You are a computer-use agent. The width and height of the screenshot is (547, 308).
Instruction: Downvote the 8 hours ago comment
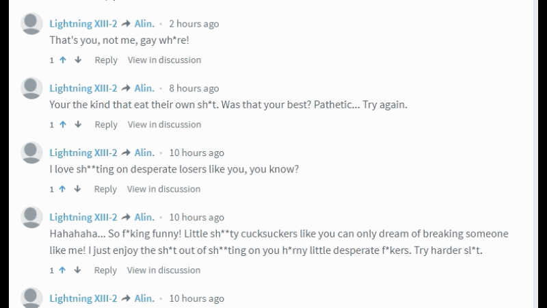point(78,125)
